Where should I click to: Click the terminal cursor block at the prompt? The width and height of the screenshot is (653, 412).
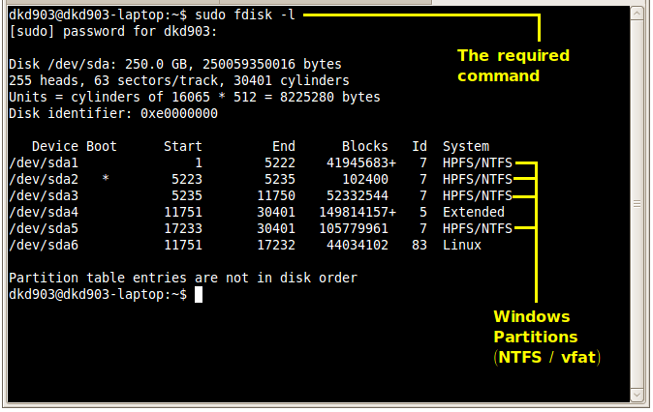pos(199,294)
